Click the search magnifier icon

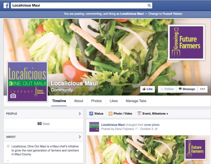pos(149,5)
